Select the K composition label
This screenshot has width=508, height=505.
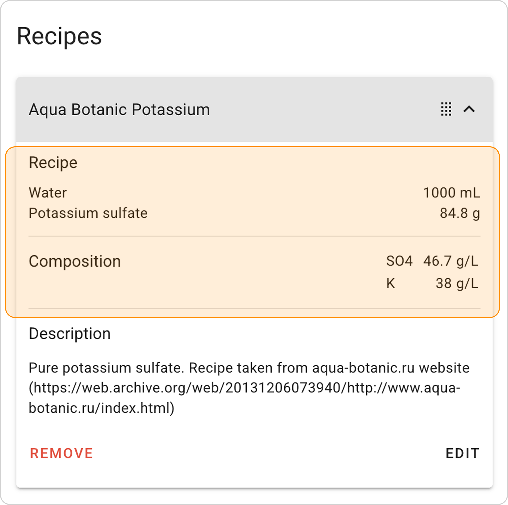(x=390, y=283)
